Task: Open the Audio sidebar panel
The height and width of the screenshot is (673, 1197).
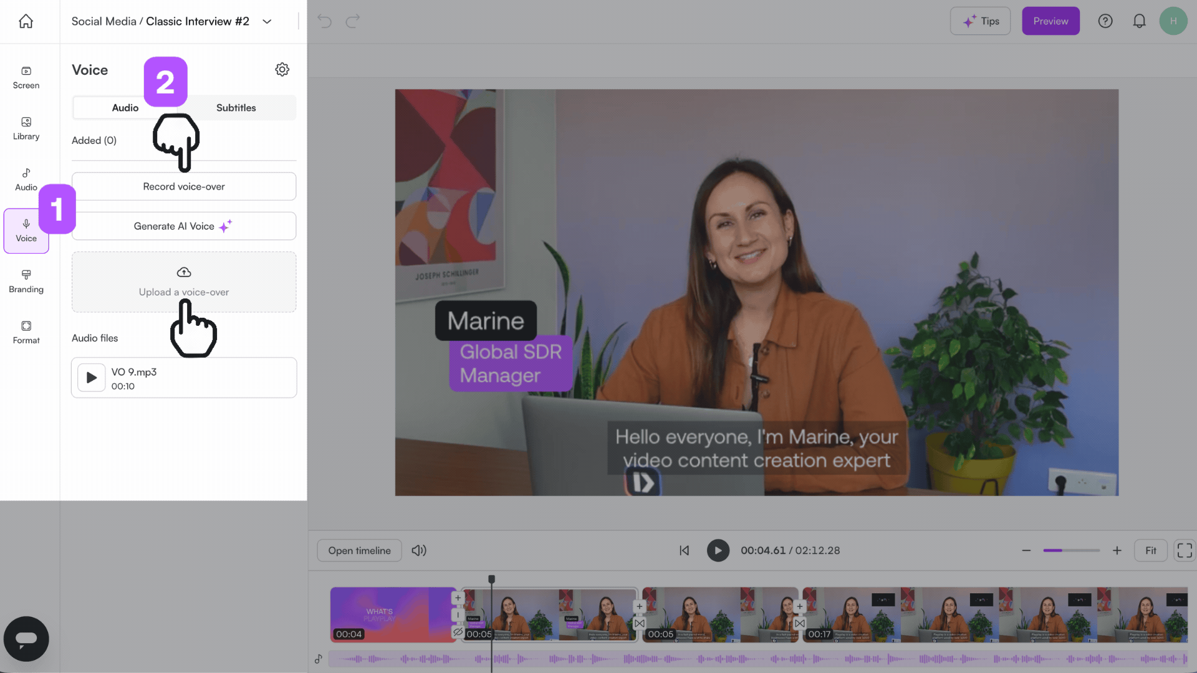Action: 26,179
